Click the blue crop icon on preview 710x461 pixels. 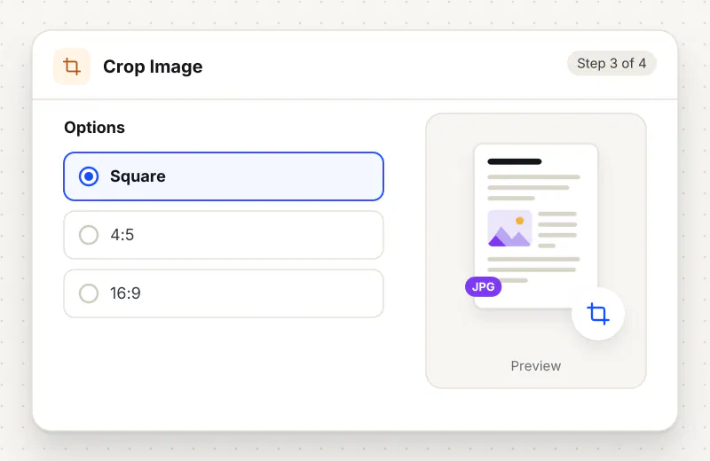pyautogui.click(x=597, y=314)
